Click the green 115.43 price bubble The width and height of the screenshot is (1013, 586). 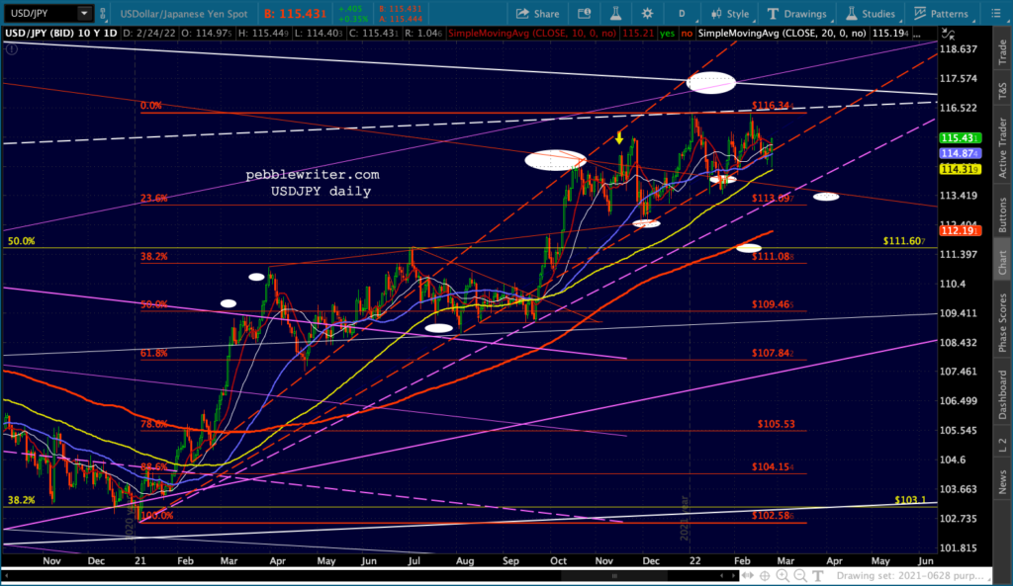pyautogui.click(x=960, y=138)
